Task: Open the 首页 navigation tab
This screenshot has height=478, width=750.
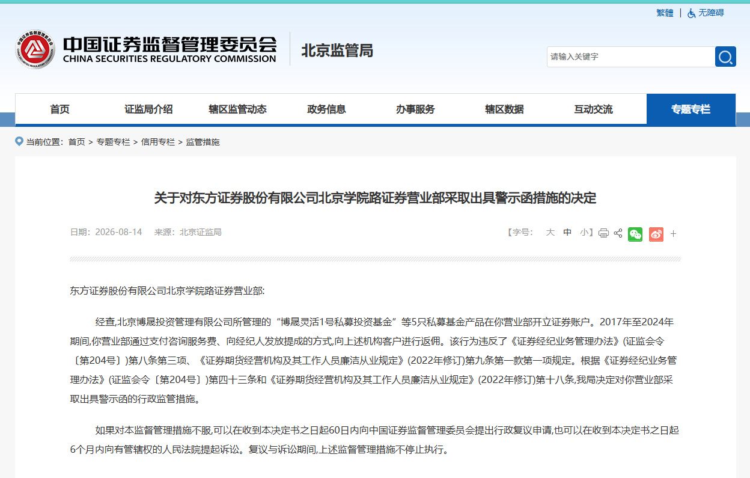Action: 60,109
